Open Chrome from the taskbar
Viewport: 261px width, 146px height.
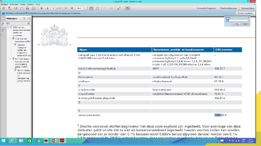pyautogui.click(x=38, y=141)
